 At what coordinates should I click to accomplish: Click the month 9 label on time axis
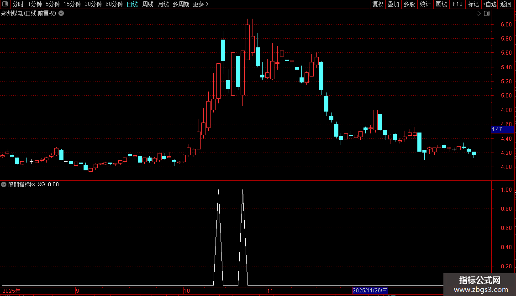pos(77,291)
